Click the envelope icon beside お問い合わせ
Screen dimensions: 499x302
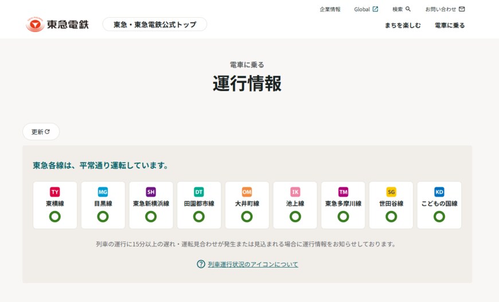point(462,9)
